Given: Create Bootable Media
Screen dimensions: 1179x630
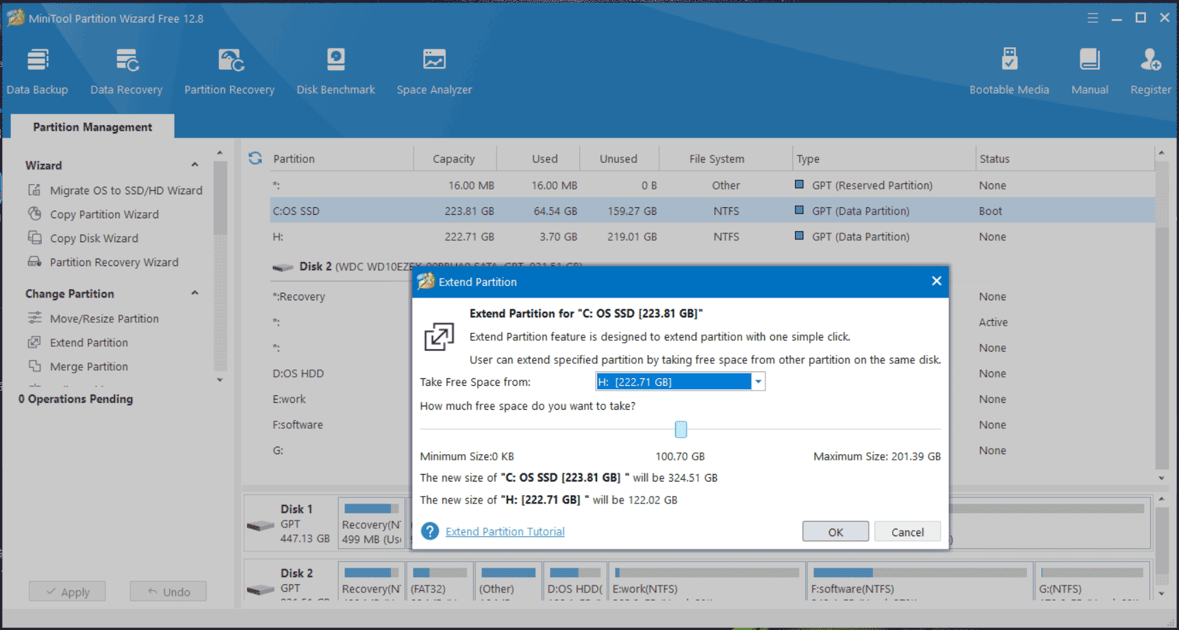Looking at the screenshot, I should point(1009,72).
